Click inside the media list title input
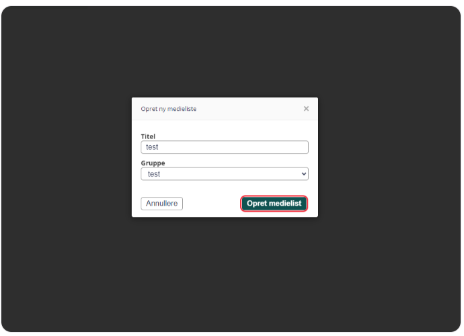464x336 pixels. coord(225,147)
